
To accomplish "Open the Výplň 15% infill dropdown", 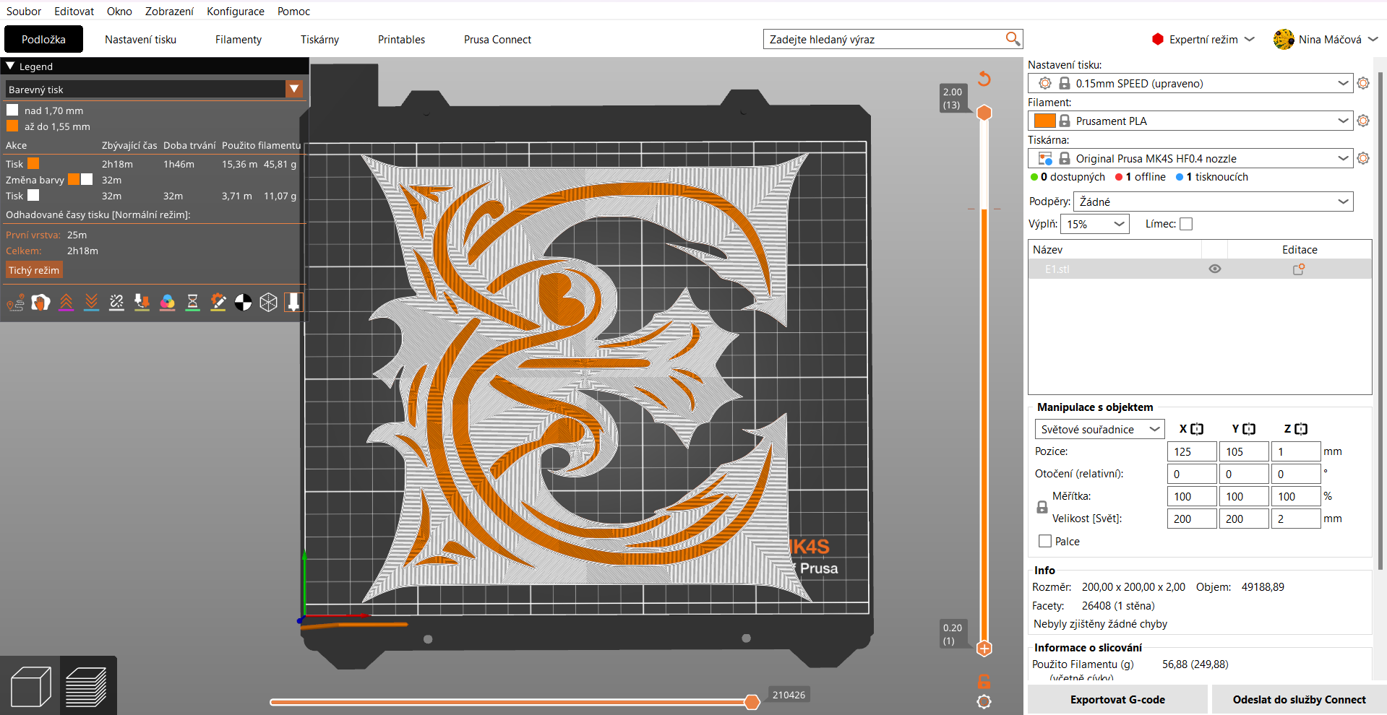I will tap(1095, 224).
